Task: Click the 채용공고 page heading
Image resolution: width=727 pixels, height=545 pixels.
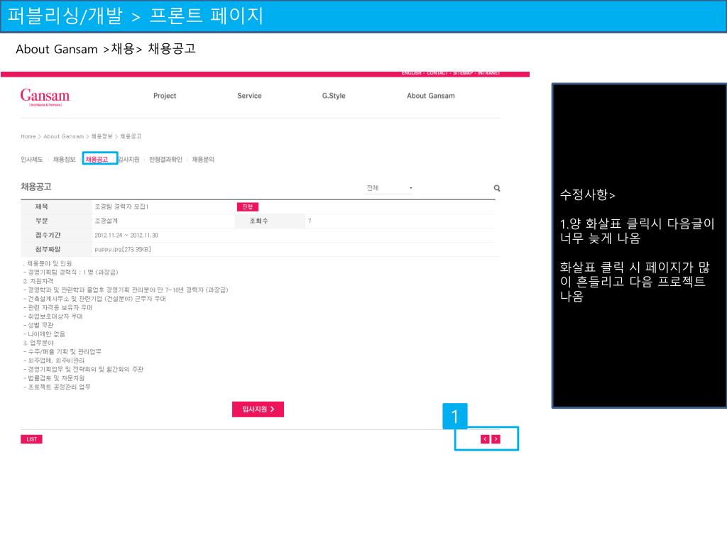Action: [x=36, y=187]
